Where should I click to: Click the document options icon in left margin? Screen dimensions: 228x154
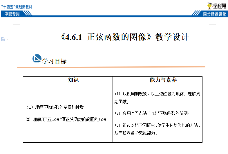click(x=3, y=39)
